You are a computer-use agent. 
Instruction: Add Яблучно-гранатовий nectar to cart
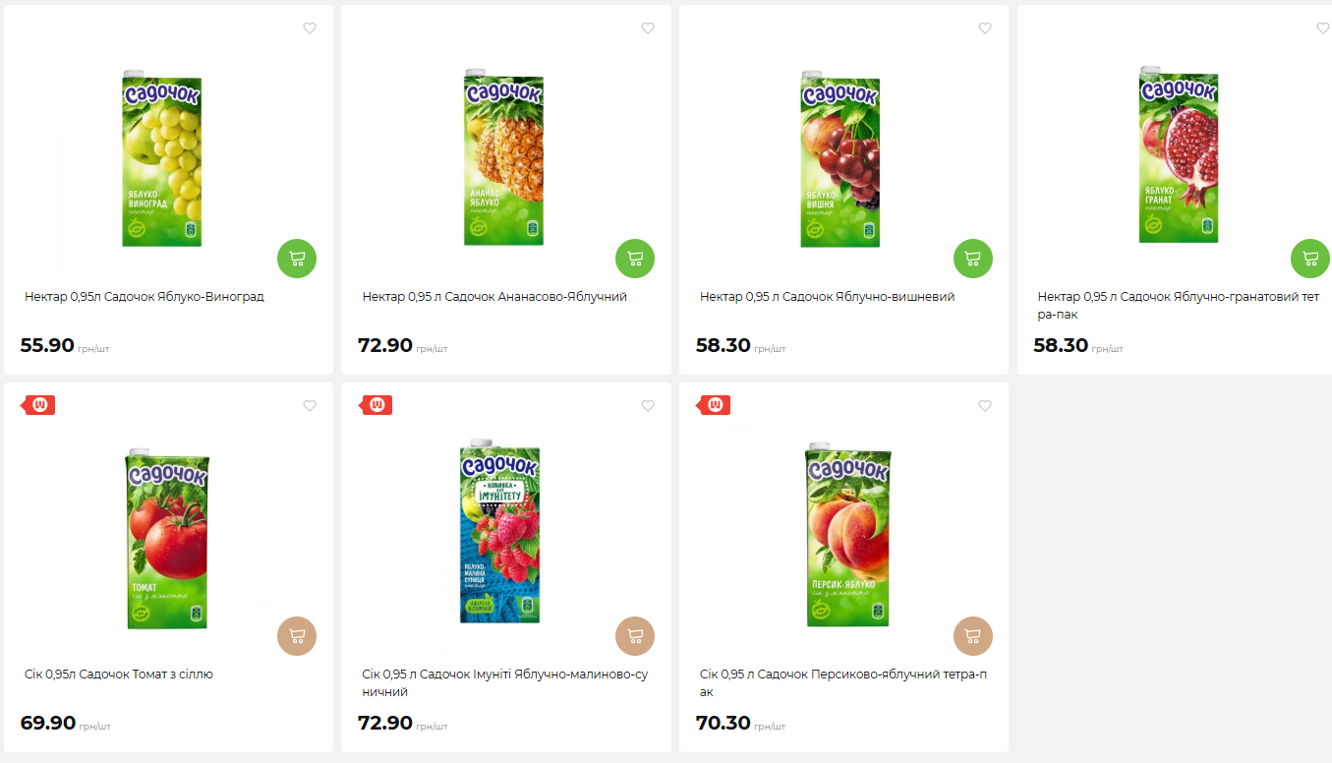tap(1309, 259)
